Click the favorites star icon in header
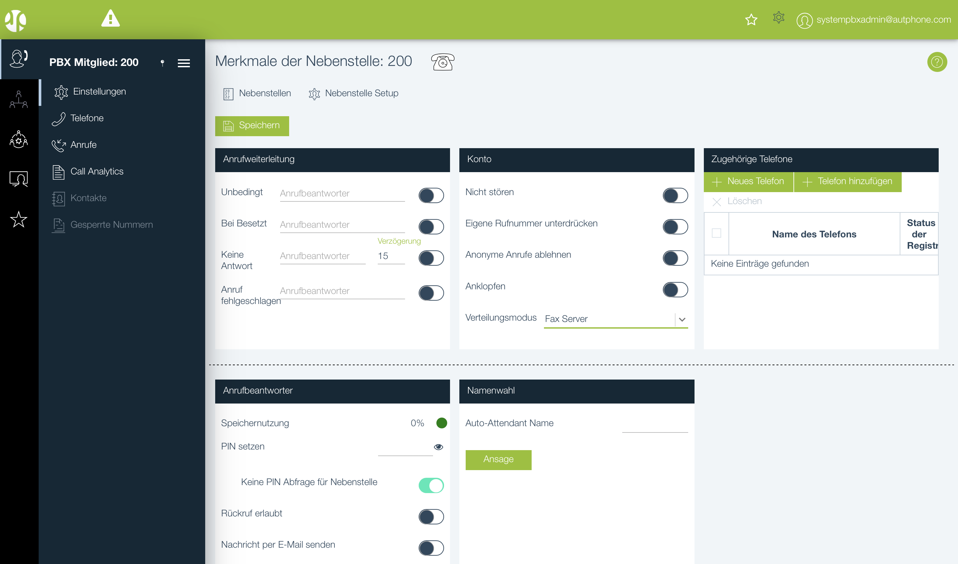This screenshot has height=564, width=958. pyautogui.click(x=751, y=19)
